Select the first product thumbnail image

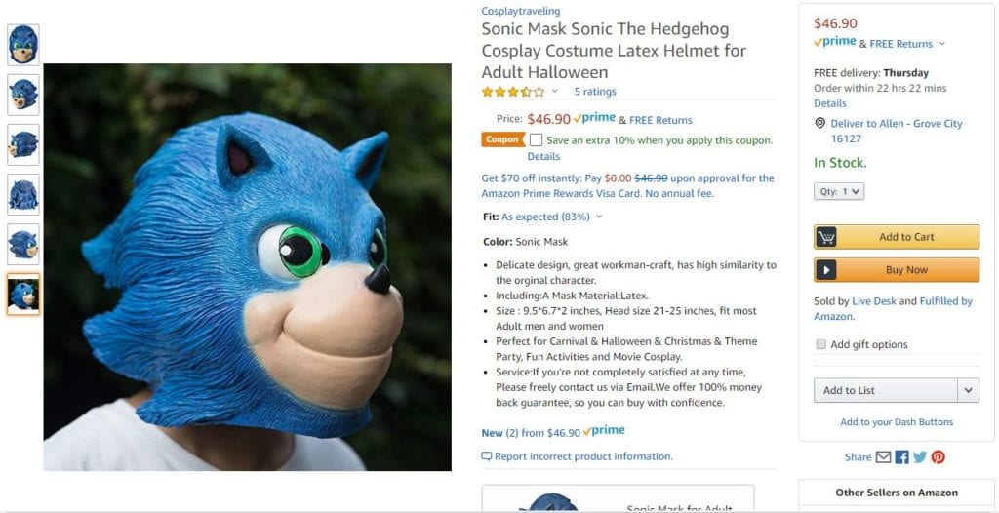click(23, 45)
